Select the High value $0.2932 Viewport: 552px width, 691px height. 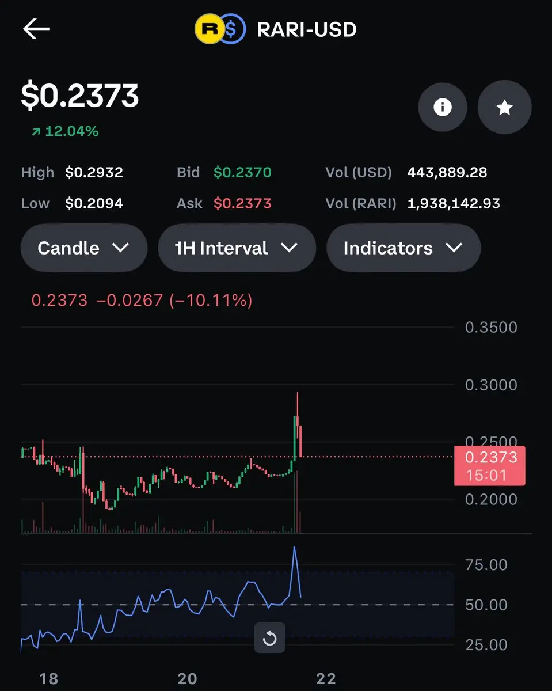[x=94, y=172]
